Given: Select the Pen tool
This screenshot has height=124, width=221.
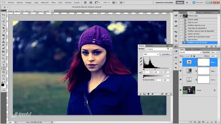Looking at the screenshot, I should [x=3, y=62].
